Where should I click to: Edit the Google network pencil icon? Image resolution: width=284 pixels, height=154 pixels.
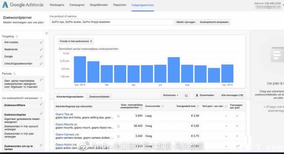tap(41, 57)
